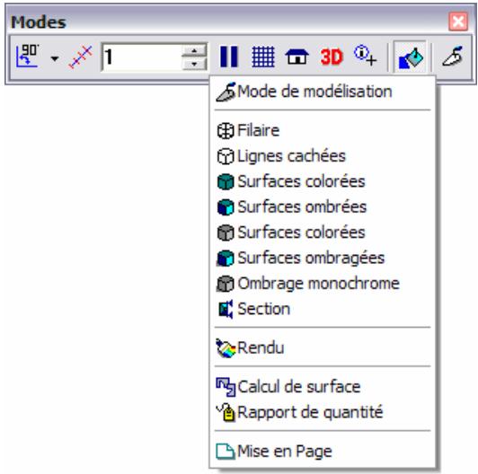
Task: Decrease the value with the down spinner arrow
Action: tap(194, 64)
